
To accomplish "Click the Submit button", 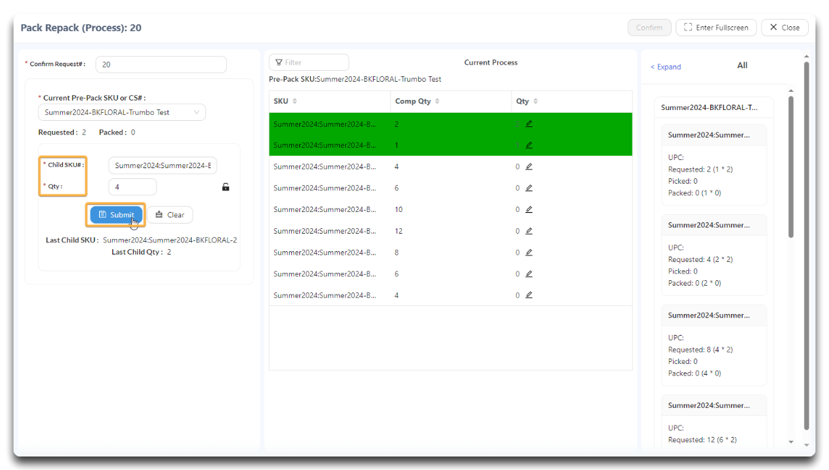I will (x=116, y=215).
